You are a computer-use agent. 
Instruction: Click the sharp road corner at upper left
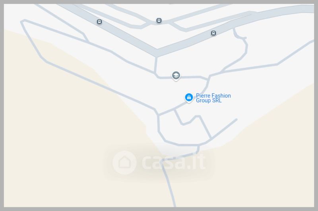tap(23, 21)
